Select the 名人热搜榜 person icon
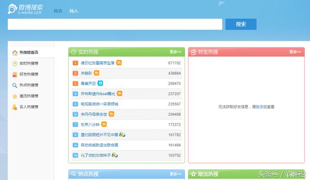 click(x=15, y=107)
